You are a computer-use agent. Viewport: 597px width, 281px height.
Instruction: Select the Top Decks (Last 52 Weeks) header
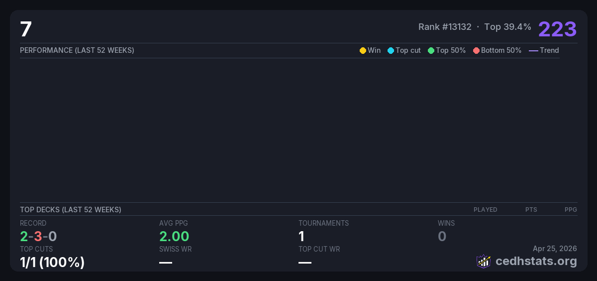coord(71,210)
